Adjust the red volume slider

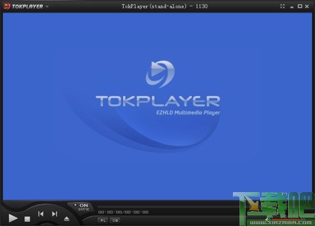point(286,219)
